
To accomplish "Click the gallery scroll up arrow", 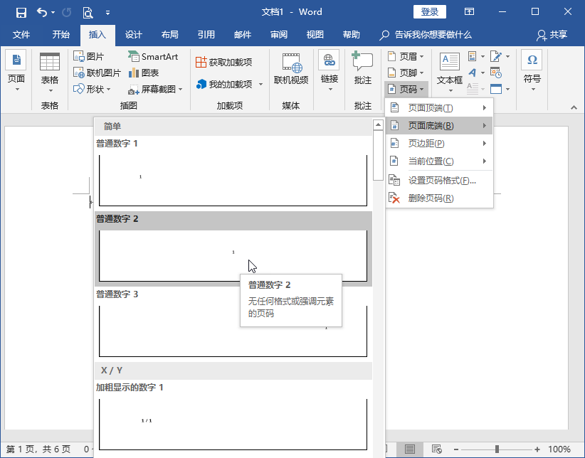I will (378, 124).
